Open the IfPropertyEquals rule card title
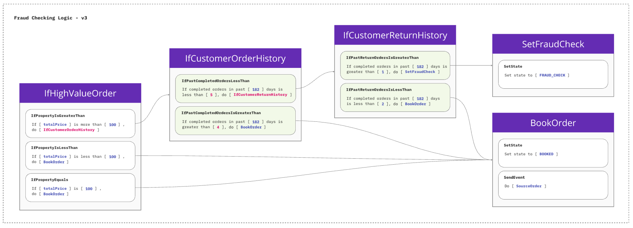The width and height of the screenshot is (633, 228). coord(50,180)
